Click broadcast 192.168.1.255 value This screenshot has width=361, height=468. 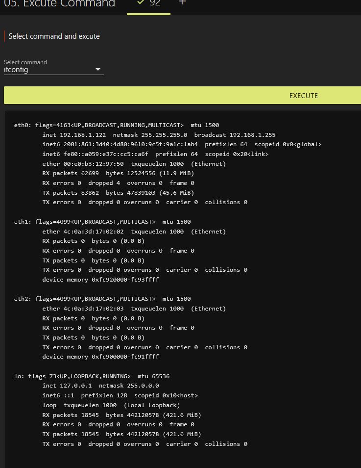235,134
